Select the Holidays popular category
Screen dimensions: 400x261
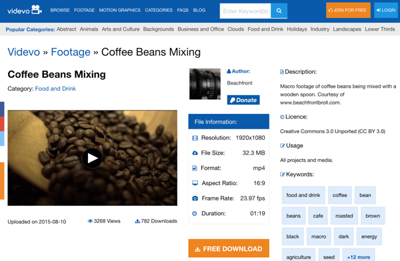(x=297, y=29)
